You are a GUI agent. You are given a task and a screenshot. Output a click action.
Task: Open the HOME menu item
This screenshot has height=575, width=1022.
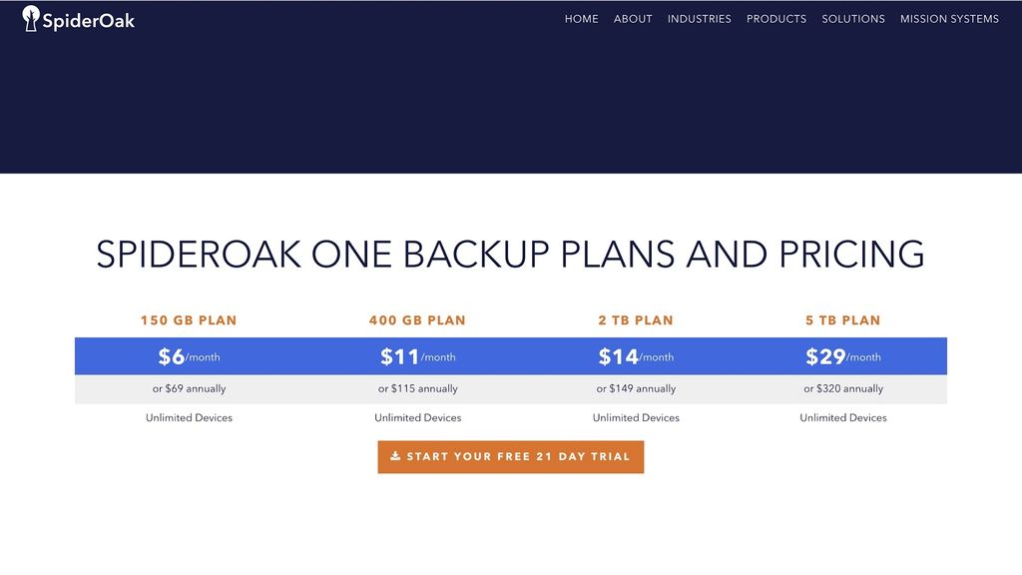581,18
